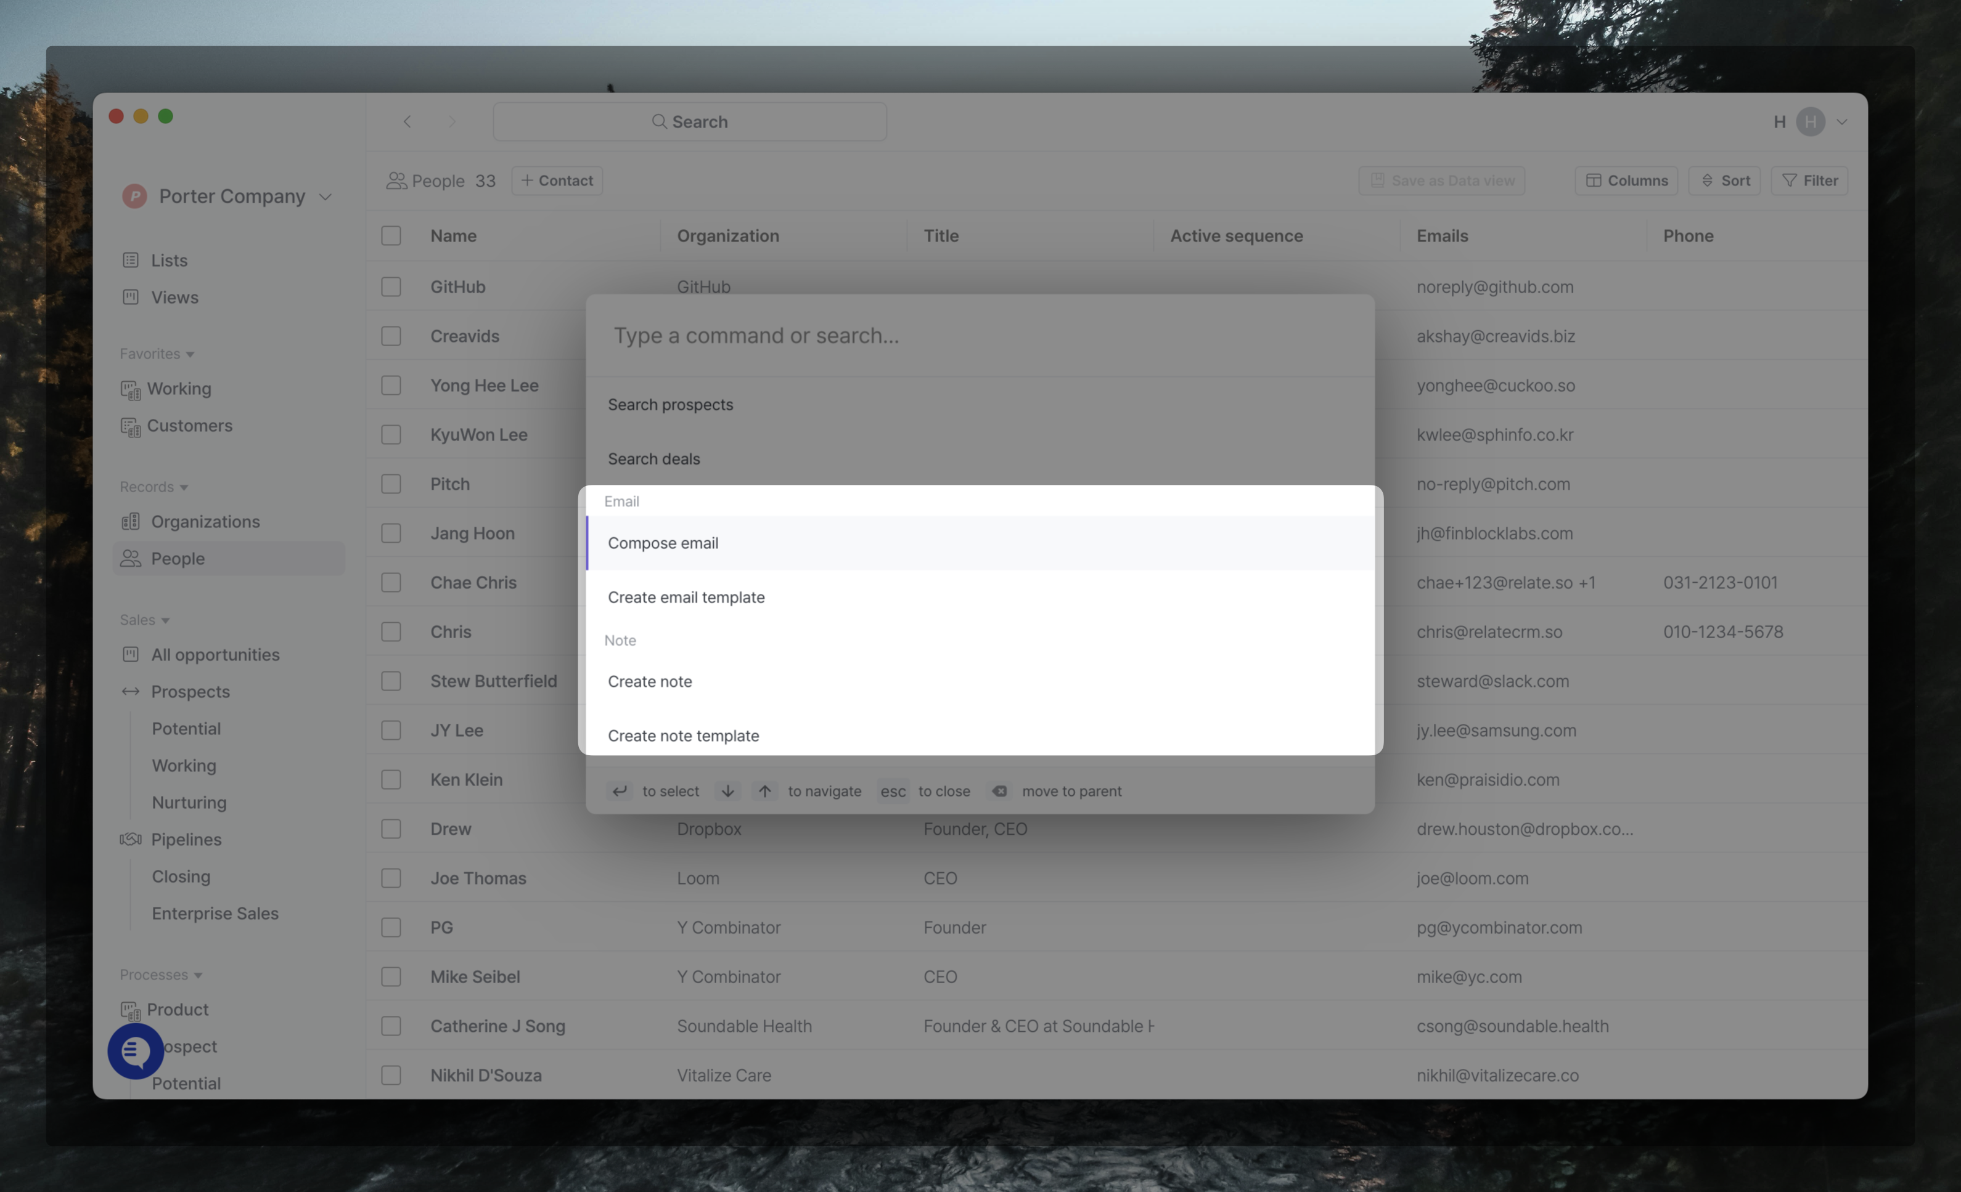Collapse the Sales section triangle
The height and width of the screenshot is (1192, 1961).
[x=166, y=620]
